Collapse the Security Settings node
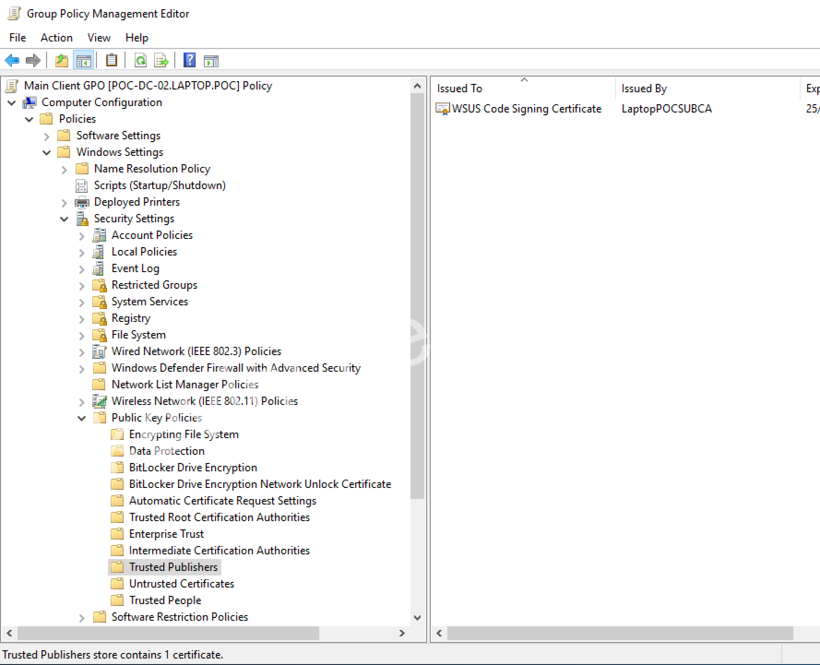Image resolution: width=820 pixels, height=665 pixels. click(x=64, y=219)
